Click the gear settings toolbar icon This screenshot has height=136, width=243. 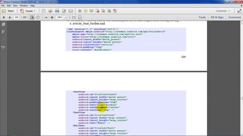[x=80, y=11]
